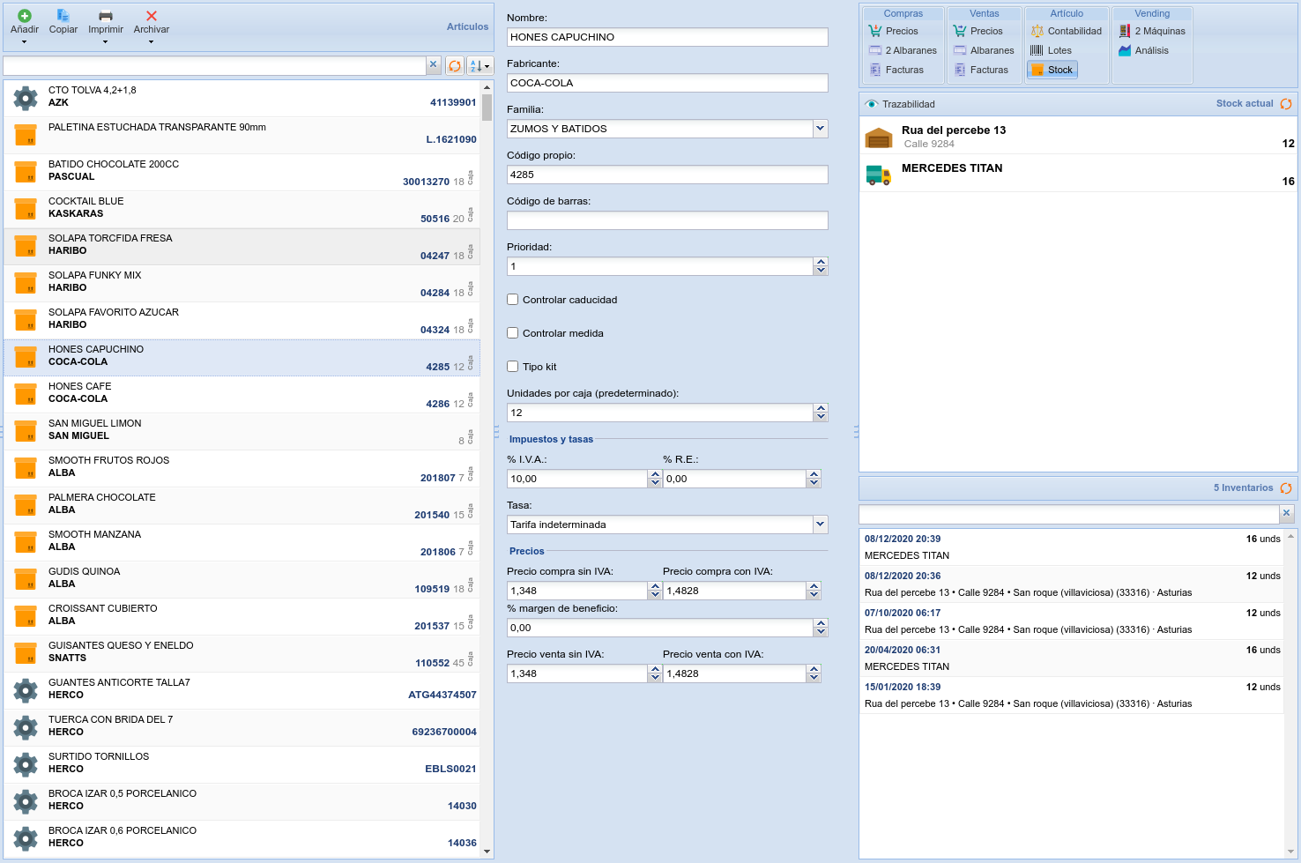This screenshot has width=1301, height=863.
Task: Refresh the Stock actual panel
Action: click(1286, 104)
